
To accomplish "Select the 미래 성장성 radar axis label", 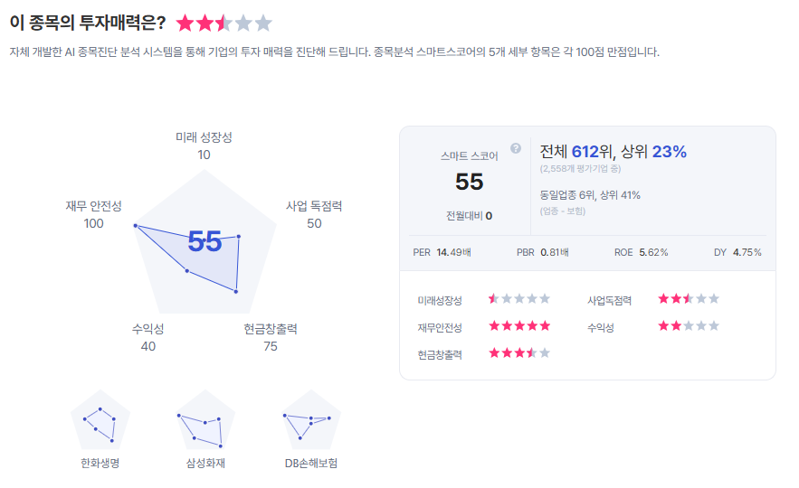I will (x=204, y=137).
